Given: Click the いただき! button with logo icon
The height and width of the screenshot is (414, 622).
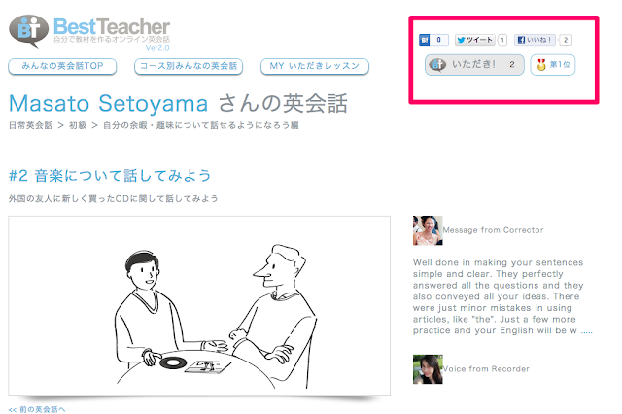Looking at the screenshot, I should 474,65.
